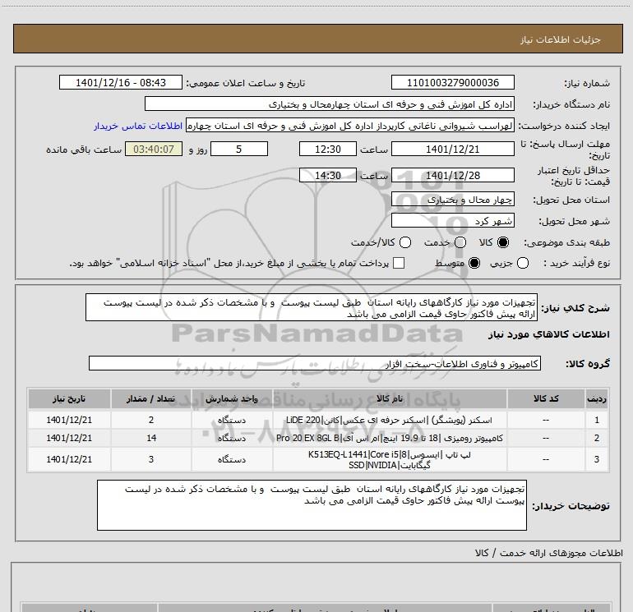Click the price validity date 1401/12/28 field
This screenshot has height=612, width=633.
point(452,175)
